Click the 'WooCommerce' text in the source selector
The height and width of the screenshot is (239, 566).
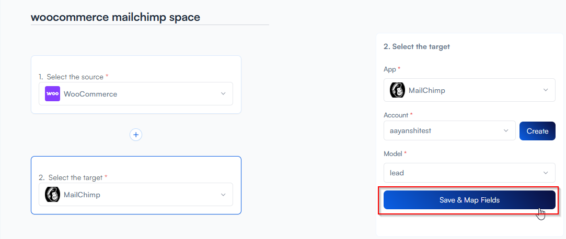coord(90,94)
